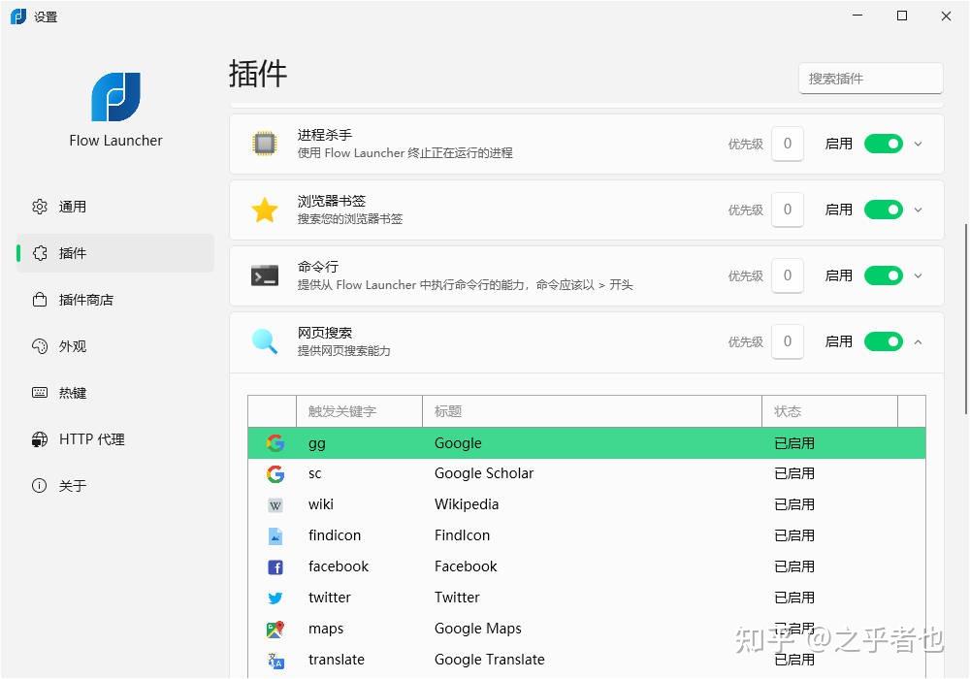This screenshot has height=679, width=970.
Task: Collapse the 网页搜索 plugin panel
Action: tap(919, 341)
